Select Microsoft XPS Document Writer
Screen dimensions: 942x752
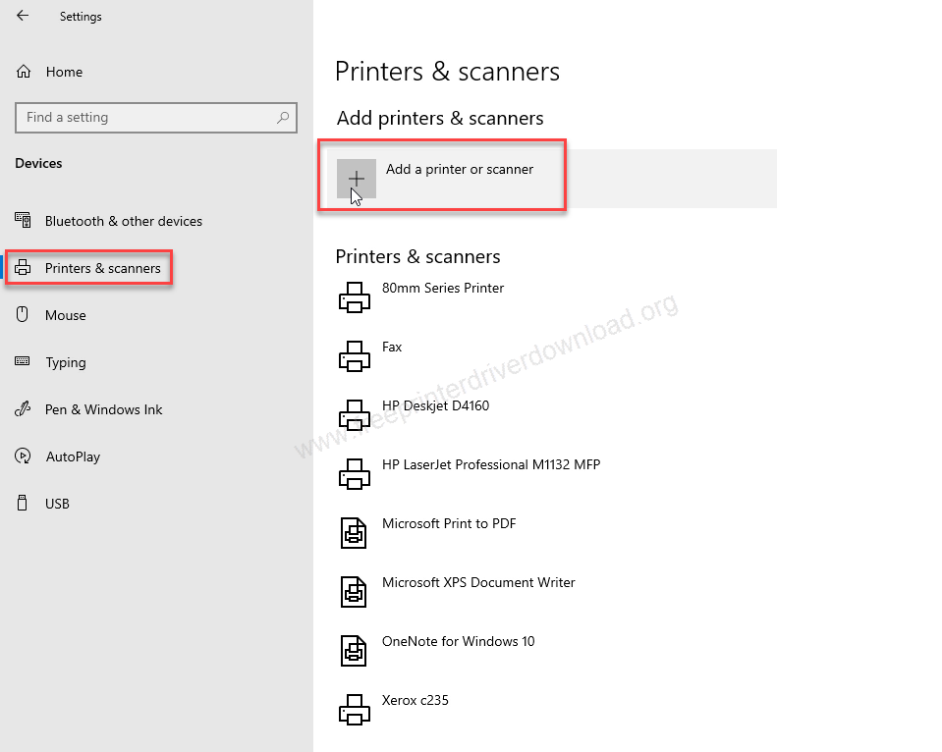pos(478,583)
